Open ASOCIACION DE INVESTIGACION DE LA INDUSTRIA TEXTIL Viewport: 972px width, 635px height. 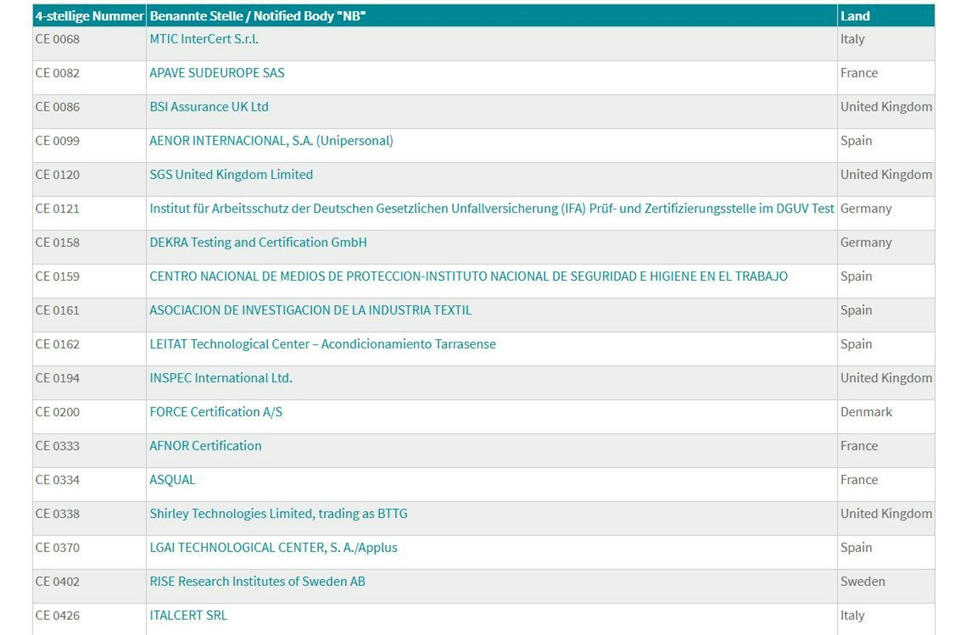310,311
